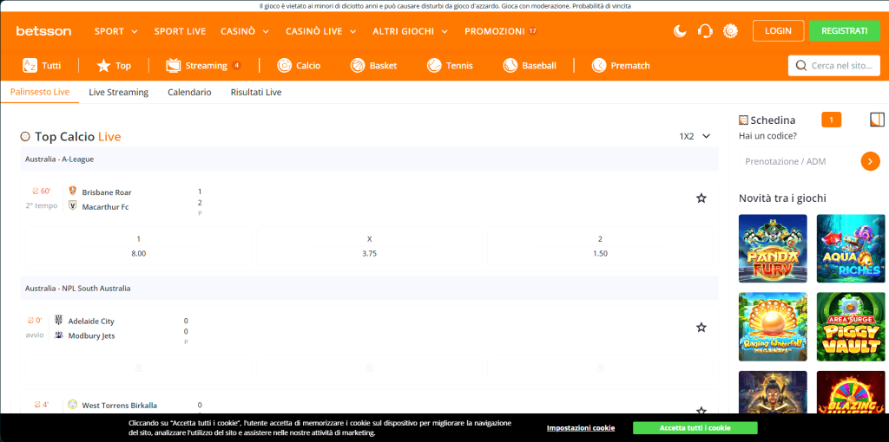This screenshot has width=889, height=442.
Task: Click Australia - NPL South Australia header
Action: (x=369, y=288)
